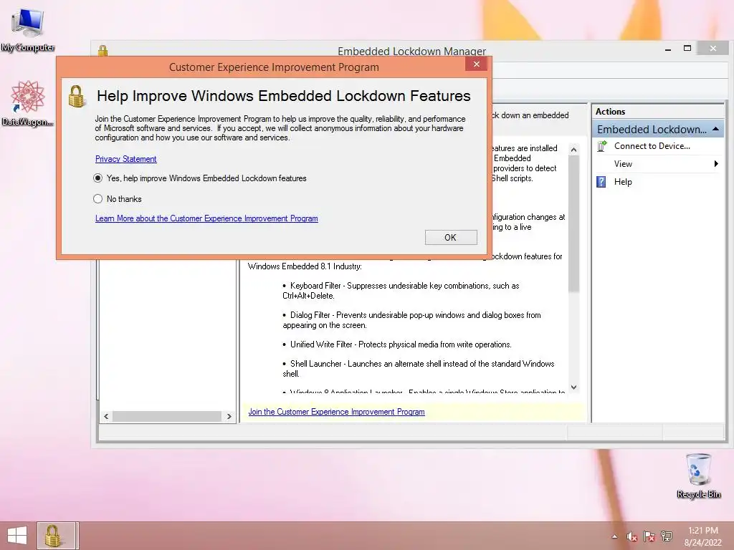734x550 pixels.
Task: Show hidden tray icons arrow
Action: click(614, 536)
